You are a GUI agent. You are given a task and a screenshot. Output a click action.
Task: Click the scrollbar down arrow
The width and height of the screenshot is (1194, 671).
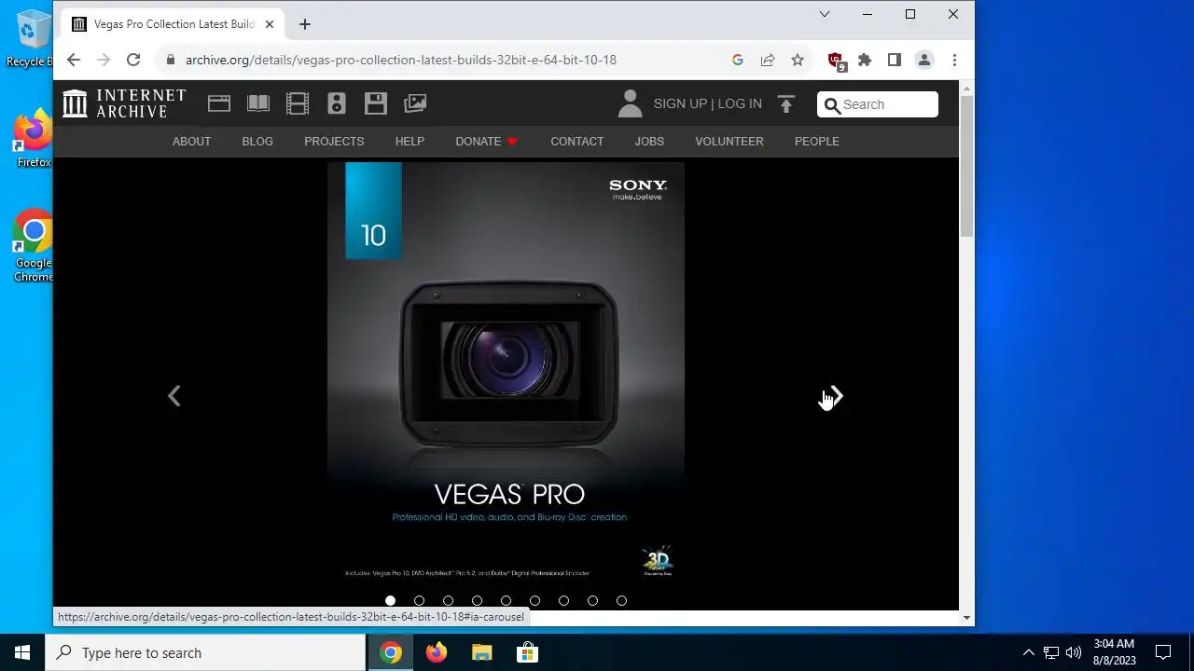click(x=966, y=618)
